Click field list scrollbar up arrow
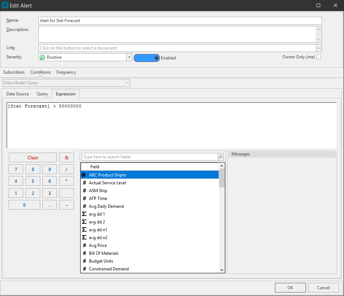Viewport: 344px width, 296px height. 222,166
